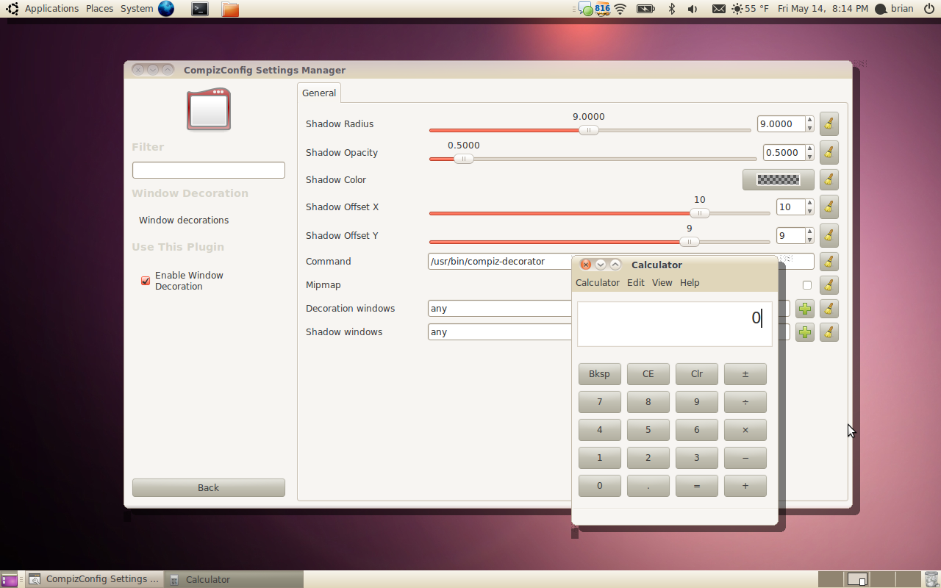Click the Filter search field
941x588 pixels.
click(208, 170)
